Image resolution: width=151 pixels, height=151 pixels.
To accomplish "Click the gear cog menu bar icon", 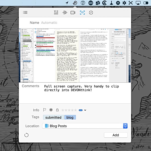I will tap(124, 3).
